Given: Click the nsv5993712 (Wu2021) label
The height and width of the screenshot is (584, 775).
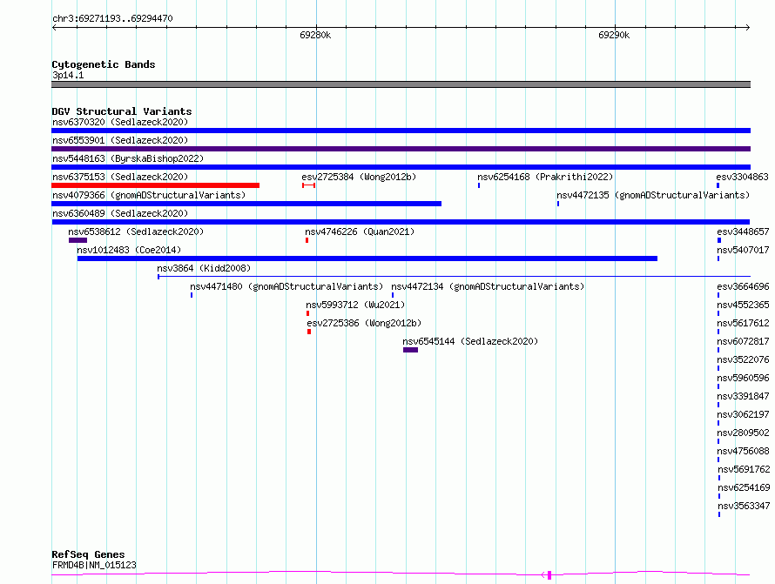Looking at the screenshot, I should click(x=355, y=305).
